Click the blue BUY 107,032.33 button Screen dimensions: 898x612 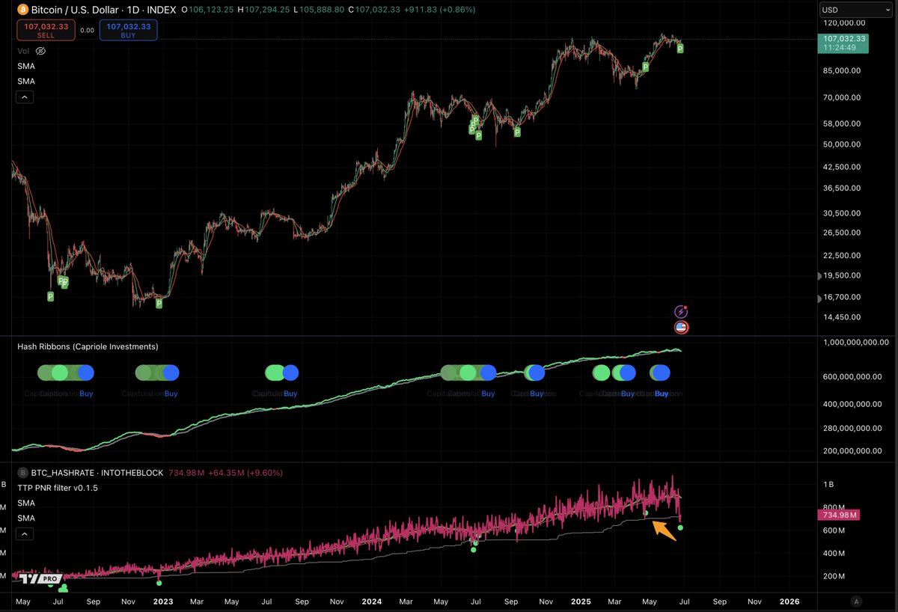[128, 30]
